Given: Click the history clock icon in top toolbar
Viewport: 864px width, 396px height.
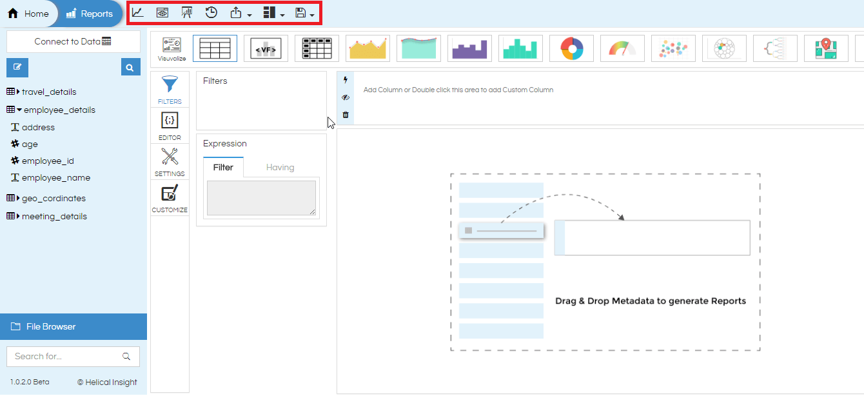Looking at the screenshot, I should point(211,12).
